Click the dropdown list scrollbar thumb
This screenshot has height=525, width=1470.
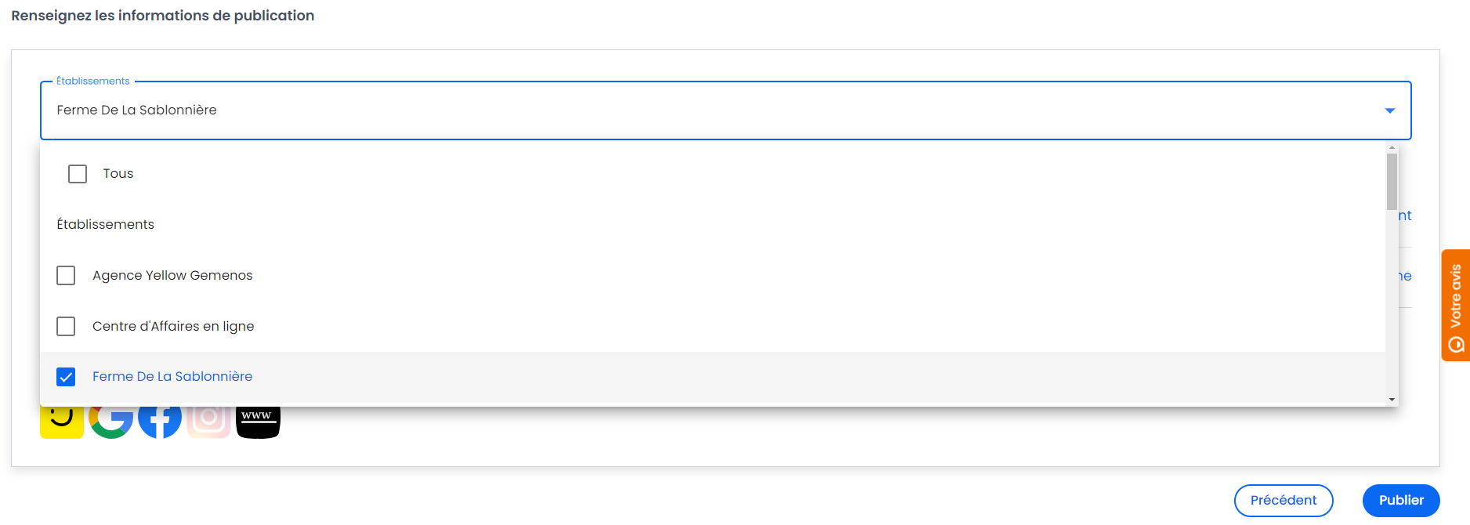(x=1392, y=182)
